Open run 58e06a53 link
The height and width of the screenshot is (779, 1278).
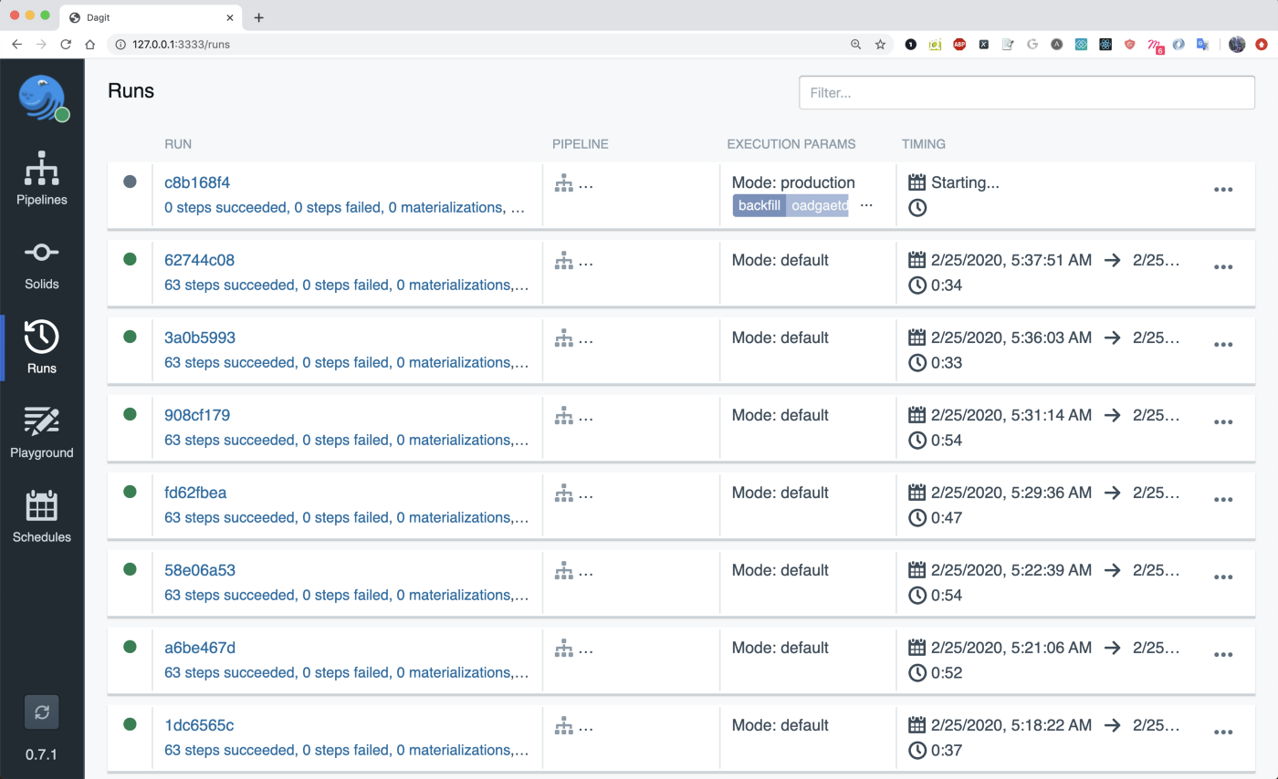pyautogui.click(x=200, y=570)
